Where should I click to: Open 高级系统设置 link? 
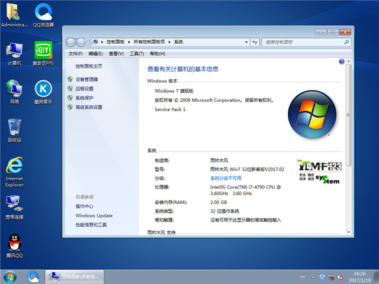(89, 107)
